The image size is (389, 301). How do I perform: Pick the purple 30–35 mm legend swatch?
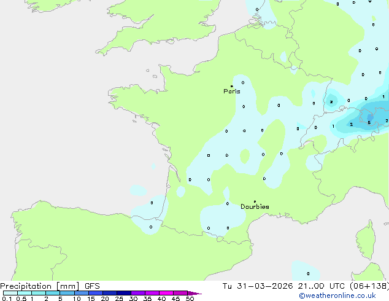point(137,294)
